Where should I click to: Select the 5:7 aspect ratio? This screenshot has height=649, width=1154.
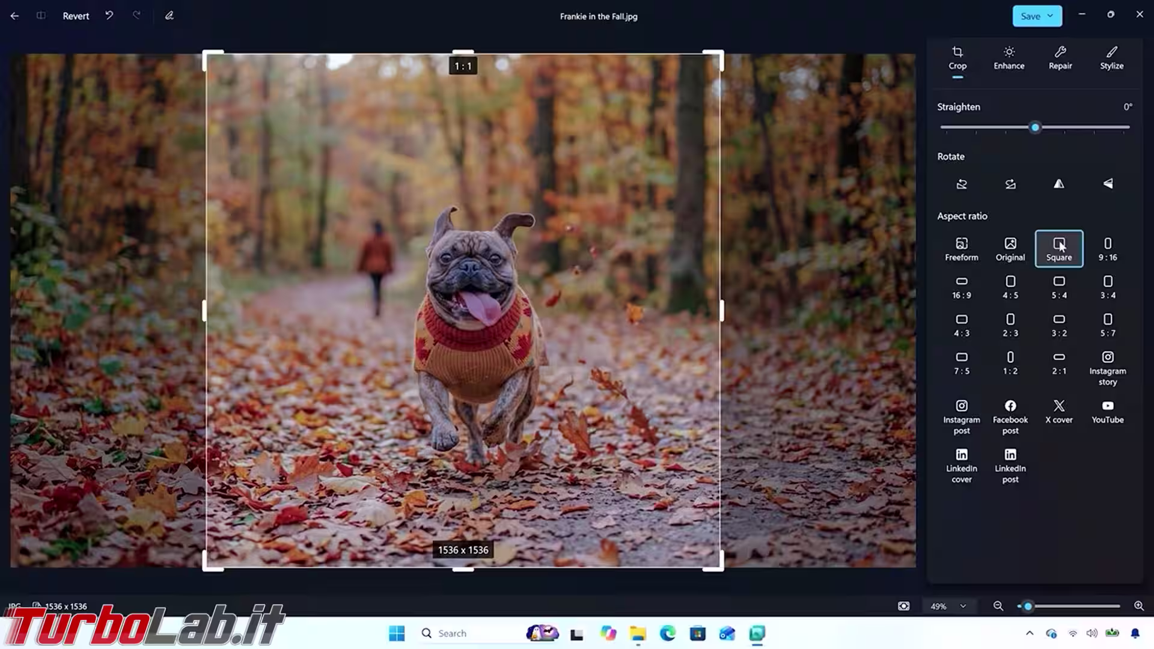1108,324
